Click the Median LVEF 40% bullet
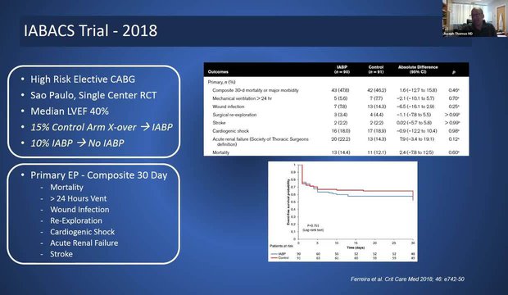 click(70, 111)
